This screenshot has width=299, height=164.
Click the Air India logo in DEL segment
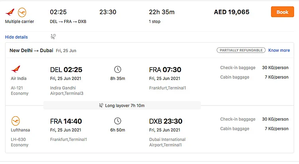(x=16, y=69)
